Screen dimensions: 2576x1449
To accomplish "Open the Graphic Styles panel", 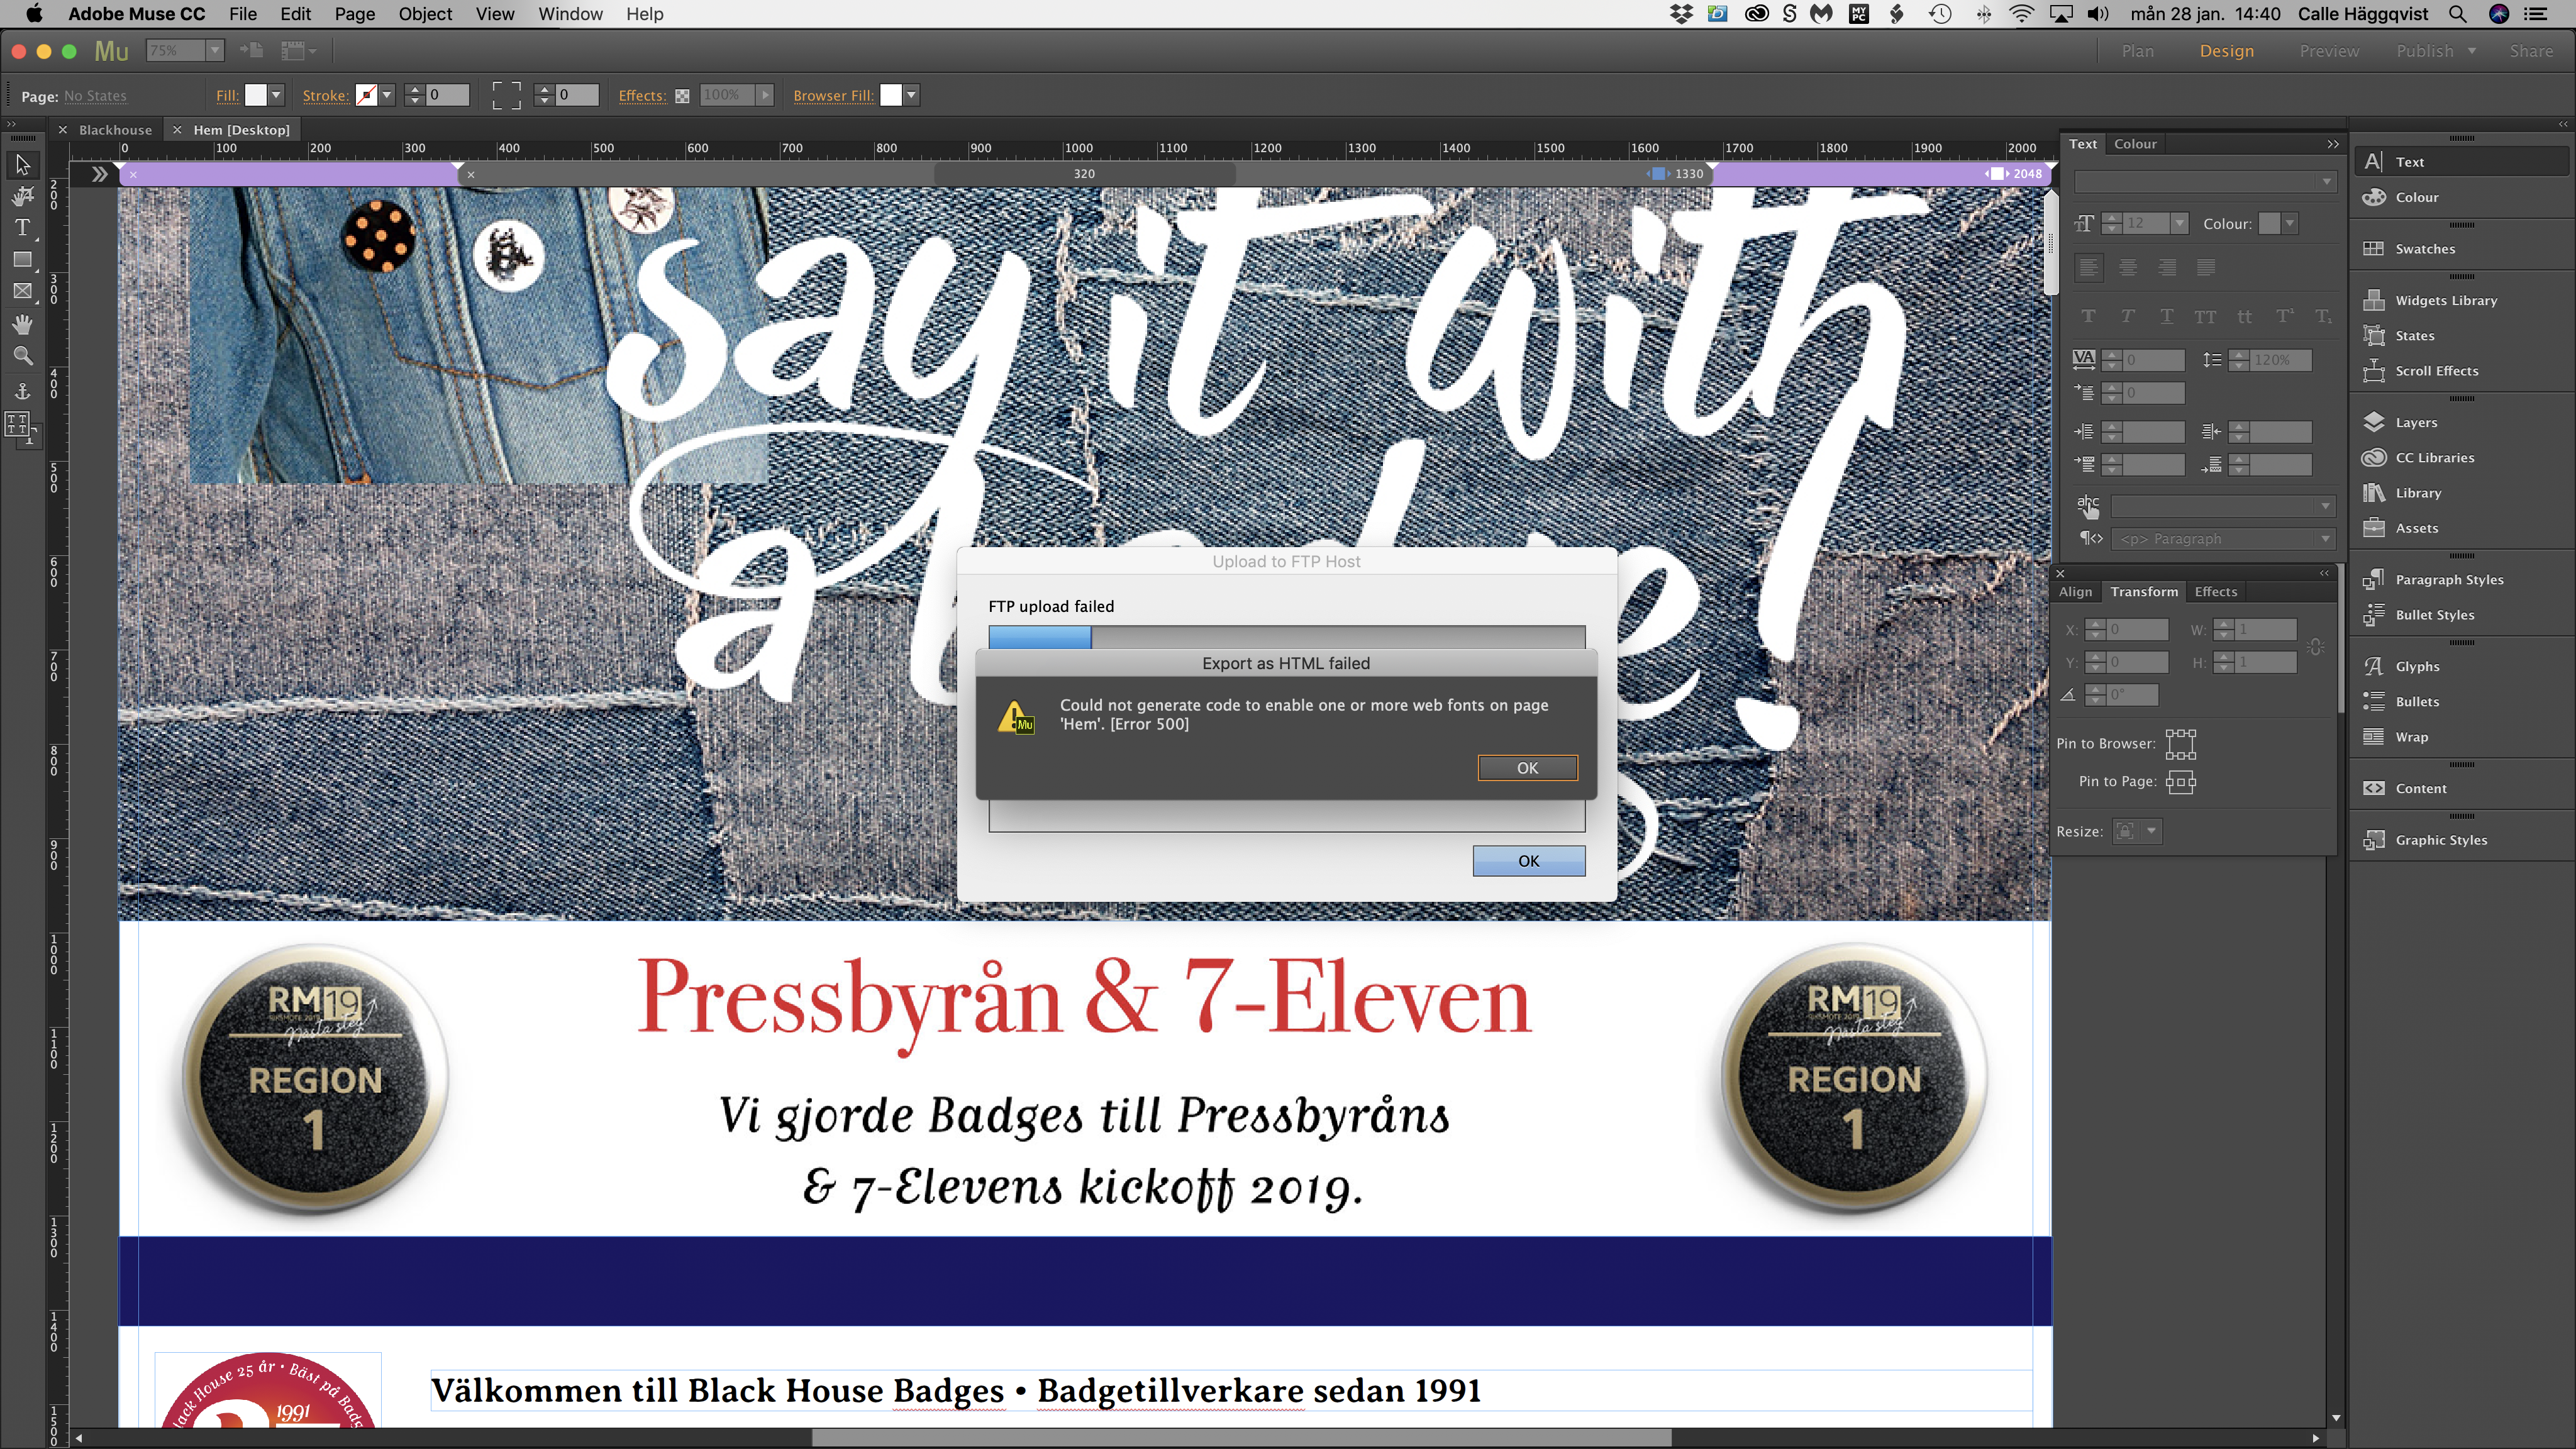I will (2460, 840).
